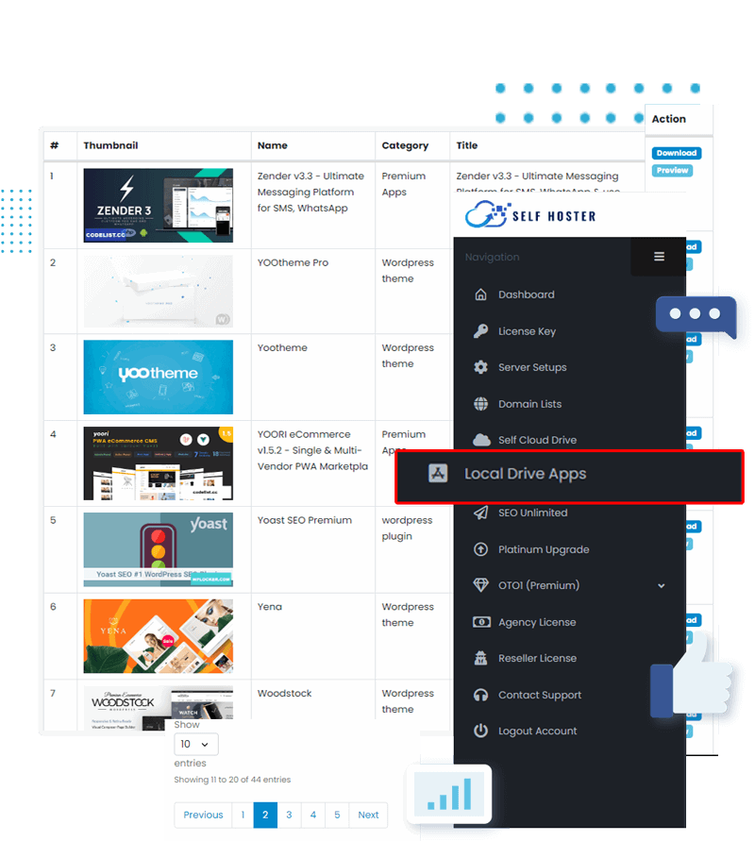The image size is (755, 841).
Task: Open License Key menu item
Action: pos(527,331)
